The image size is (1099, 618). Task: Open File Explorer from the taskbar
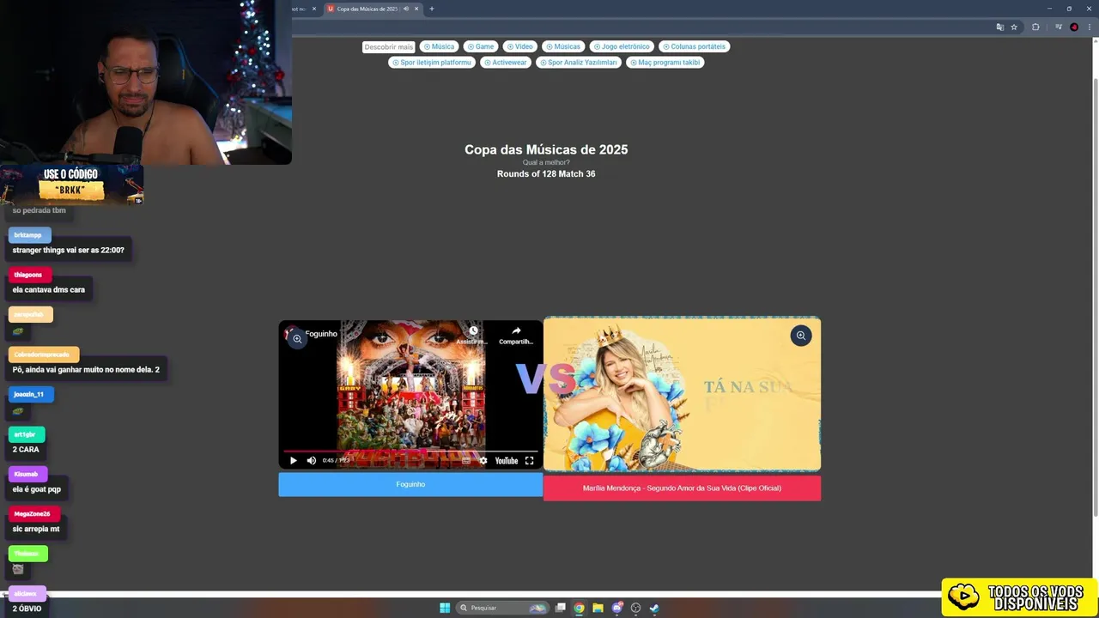click(x=598, y=608)
